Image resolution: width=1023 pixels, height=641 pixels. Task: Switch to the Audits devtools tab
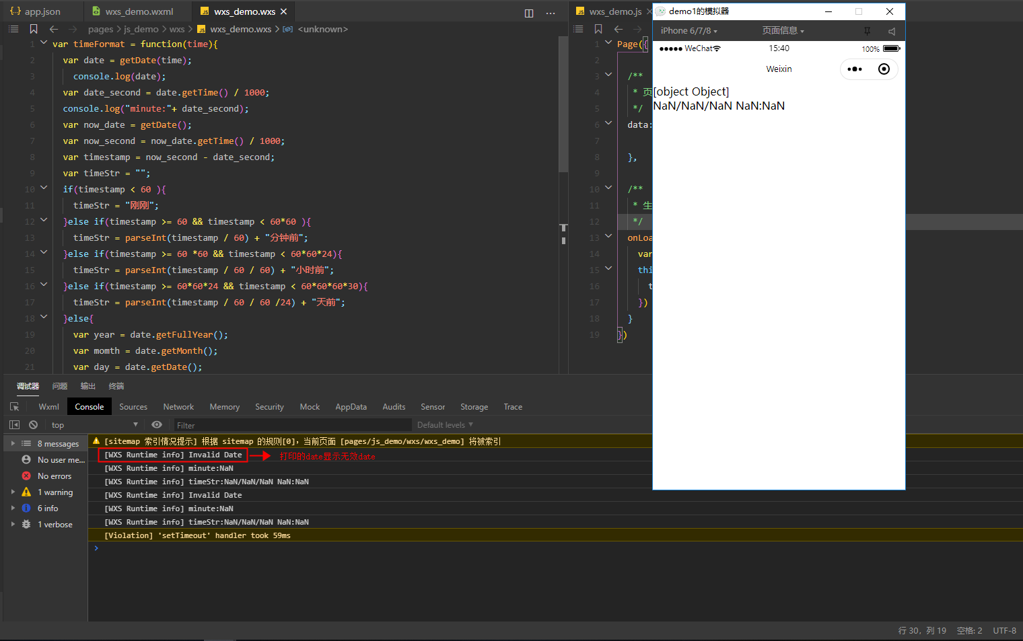[x=394, y=407]
